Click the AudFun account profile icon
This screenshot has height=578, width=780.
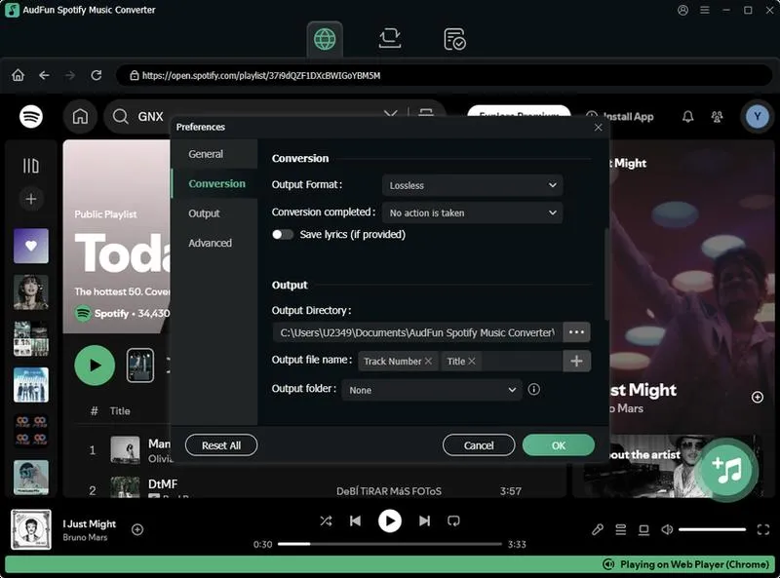[x=683, y=10]
